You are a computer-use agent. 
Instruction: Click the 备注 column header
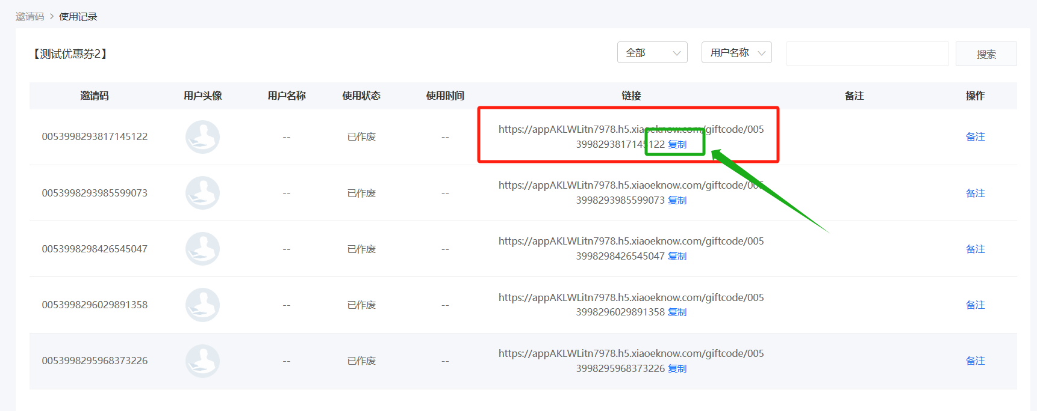tap(854, 96)
